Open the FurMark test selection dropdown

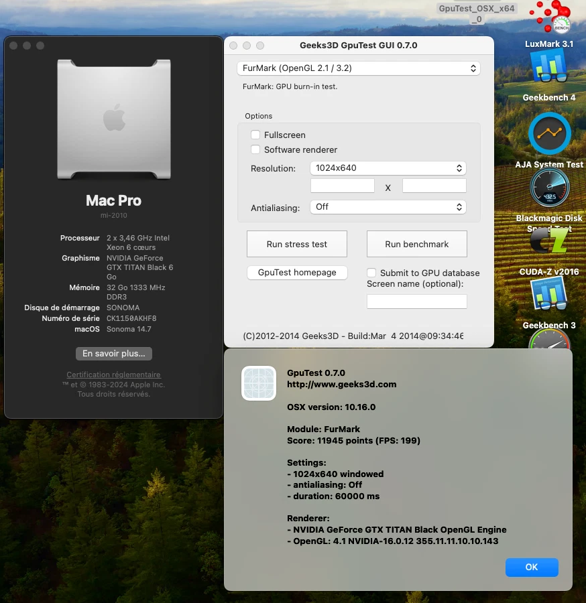(359, 68)
